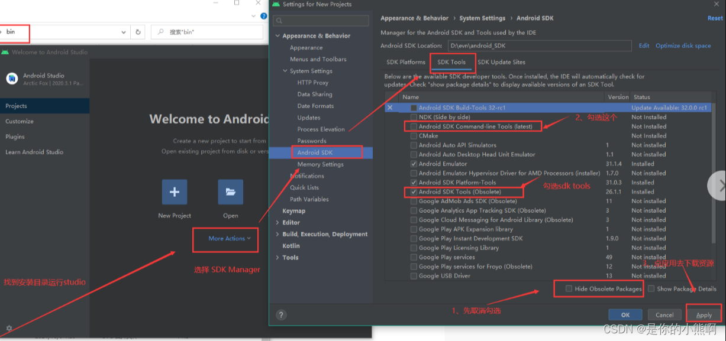Select Kotlin in settings tree

[x=291, y=246]
